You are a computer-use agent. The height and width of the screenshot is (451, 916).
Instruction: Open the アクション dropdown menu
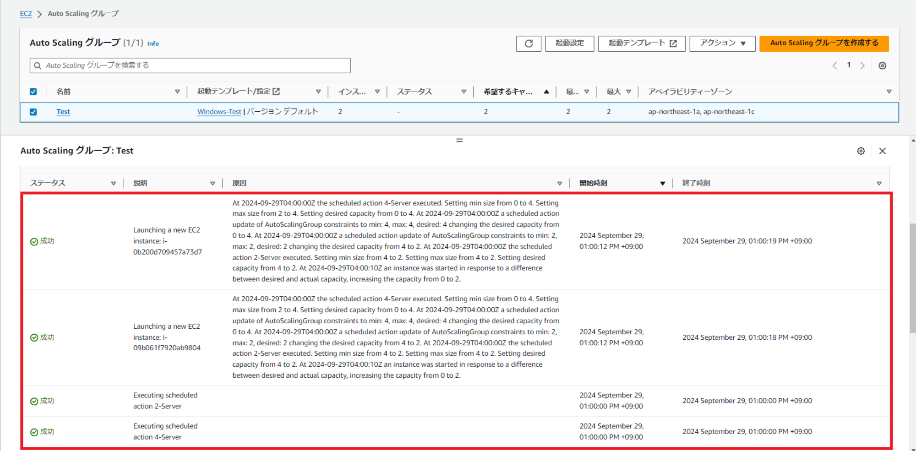coord(722,43)
